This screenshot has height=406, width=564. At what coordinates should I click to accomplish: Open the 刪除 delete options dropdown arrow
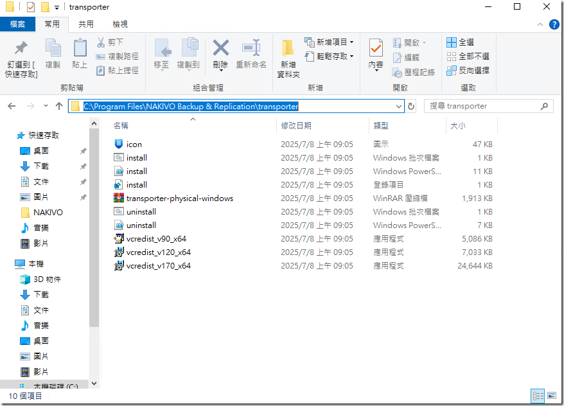tap(220, 71)
